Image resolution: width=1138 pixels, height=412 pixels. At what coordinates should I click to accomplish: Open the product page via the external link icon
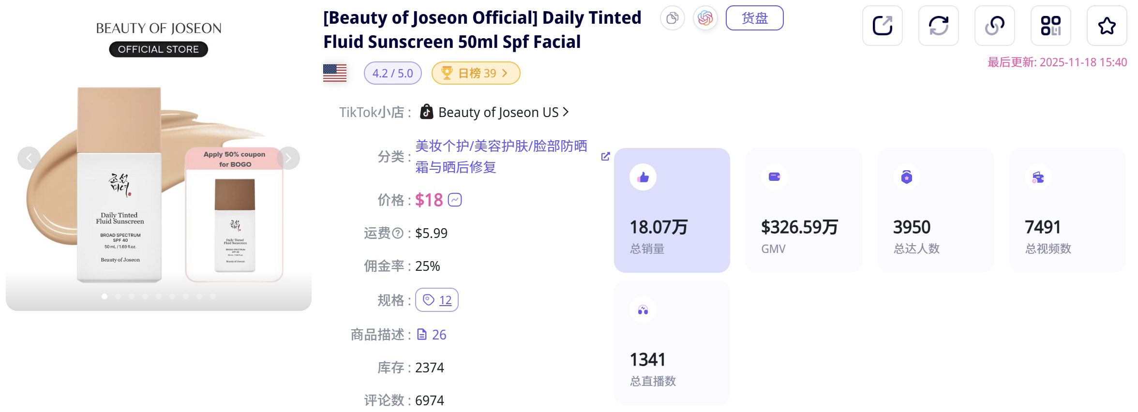pos(883,26)
